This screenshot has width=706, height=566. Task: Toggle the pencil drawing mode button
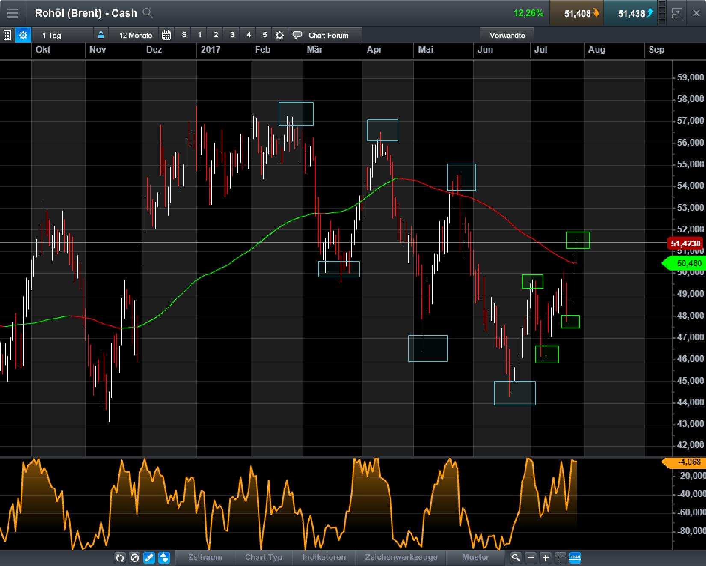[x=149, y=557]
